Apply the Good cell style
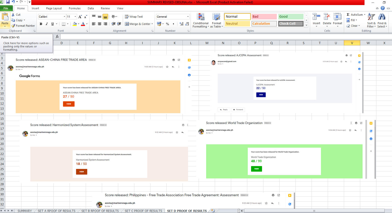 [291, 17]
